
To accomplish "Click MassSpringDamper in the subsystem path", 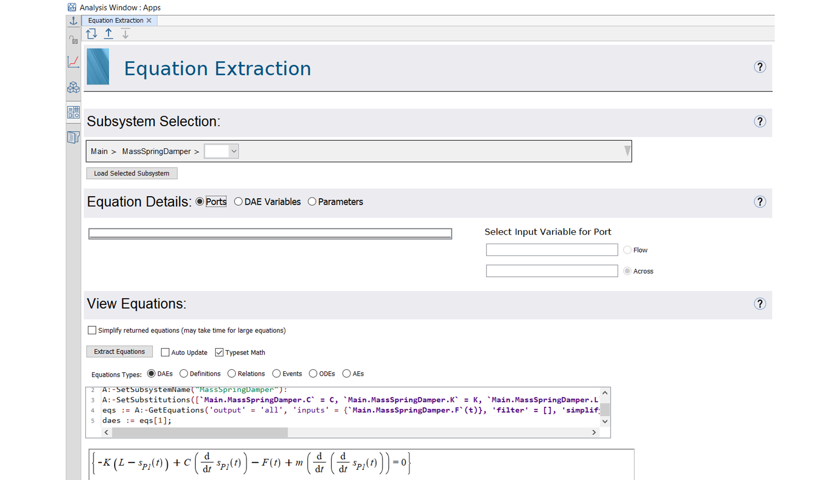I will coord(156,151).
